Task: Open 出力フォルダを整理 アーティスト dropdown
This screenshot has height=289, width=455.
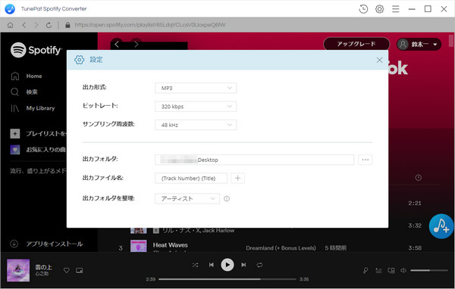Action: coord(187,199)
